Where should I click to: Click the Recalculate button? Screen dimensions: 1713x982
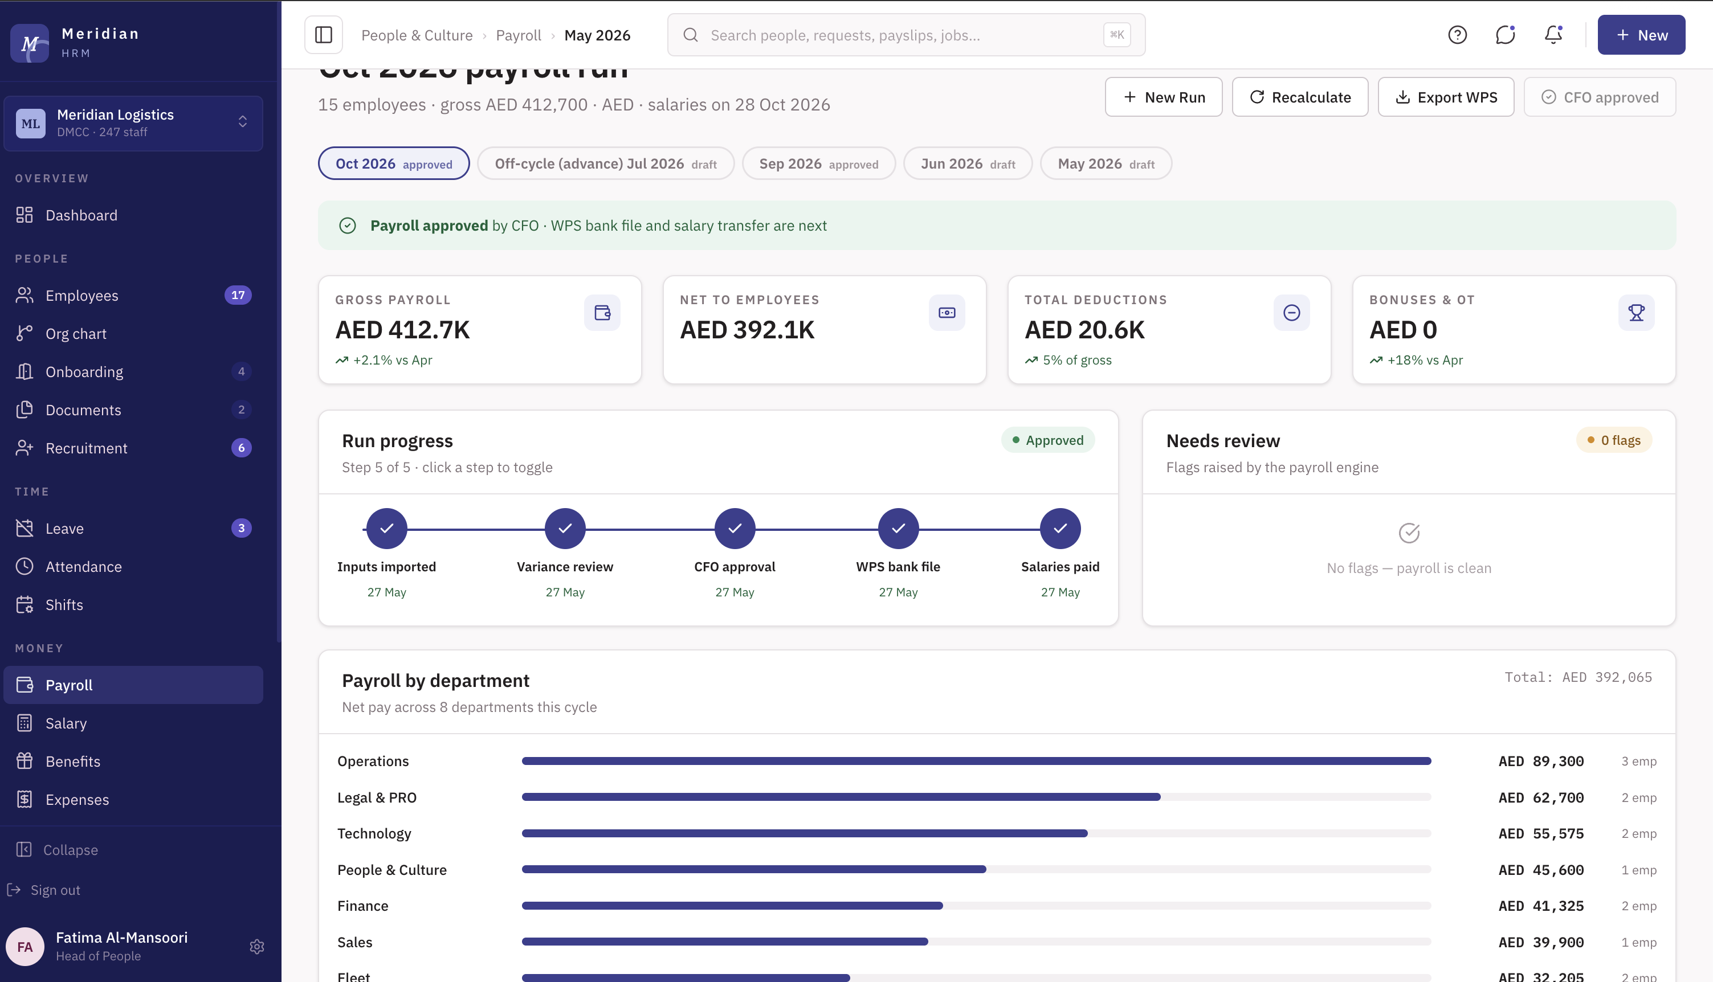click(1300, 97)
